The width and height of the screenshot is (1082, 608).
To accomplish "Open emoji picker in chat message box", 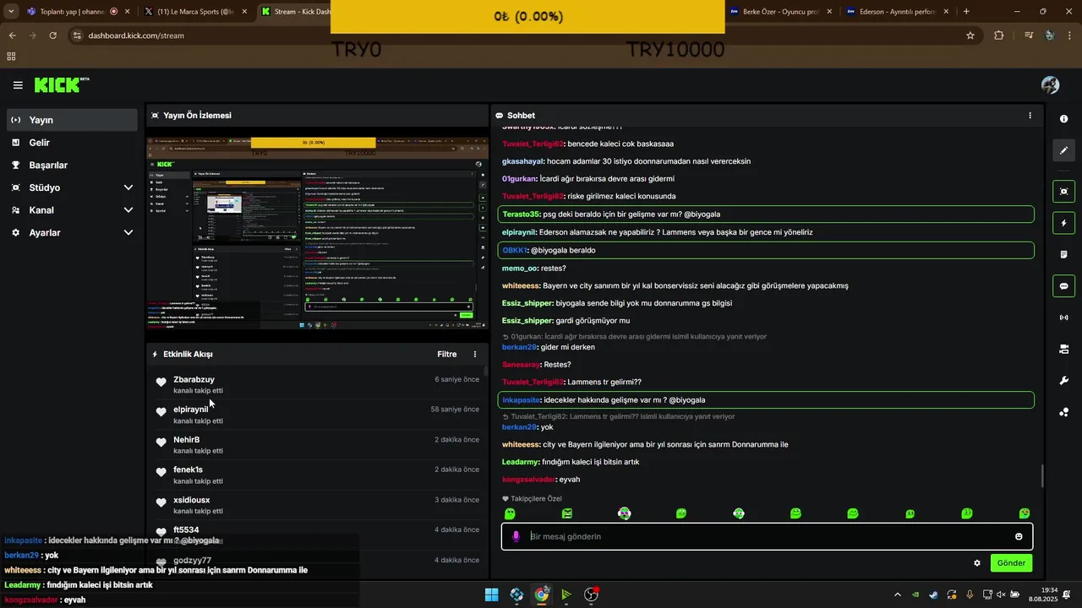I will (x=1019, y=536).
